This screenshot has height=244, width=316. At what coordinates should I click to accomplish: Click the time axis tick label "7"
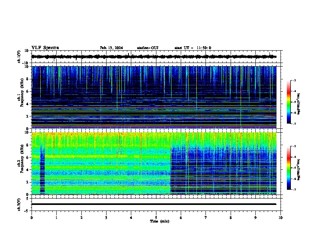206,218
